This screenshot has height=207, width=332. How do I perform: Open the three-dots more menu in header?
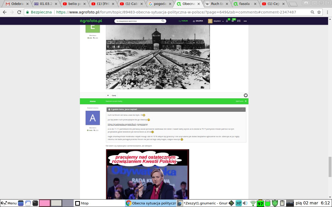245,21
